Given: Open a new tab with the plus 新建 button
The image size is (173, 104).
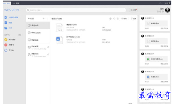Looking at the screenshot, I should point(16,3).
